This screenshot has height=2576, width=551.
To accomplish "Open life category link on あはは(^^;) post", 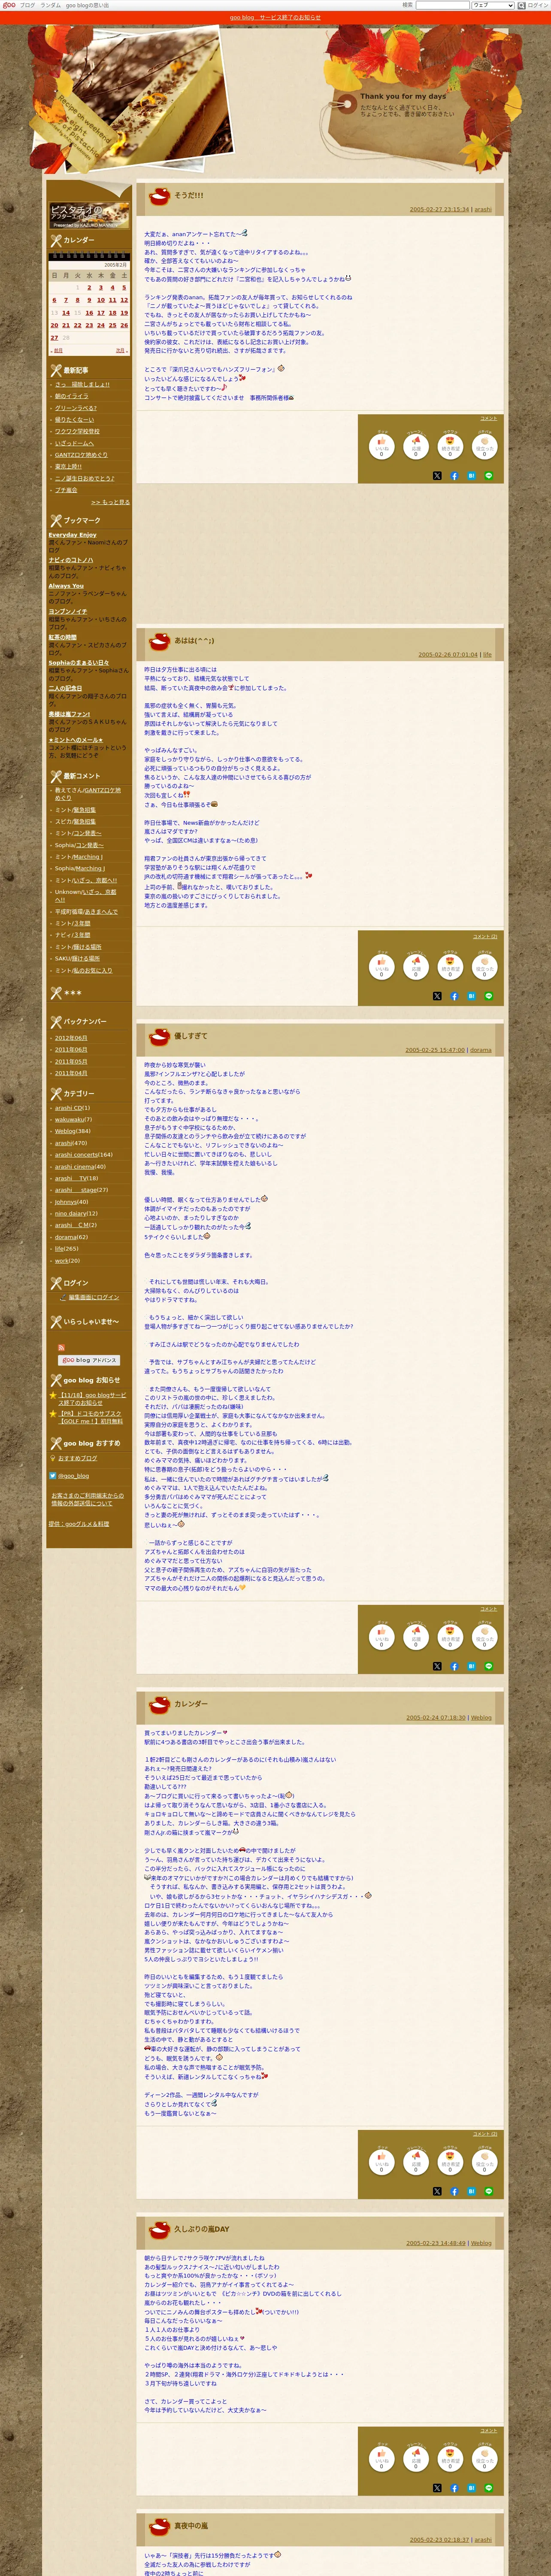I will pyautogui.click(x=487, y=655).
